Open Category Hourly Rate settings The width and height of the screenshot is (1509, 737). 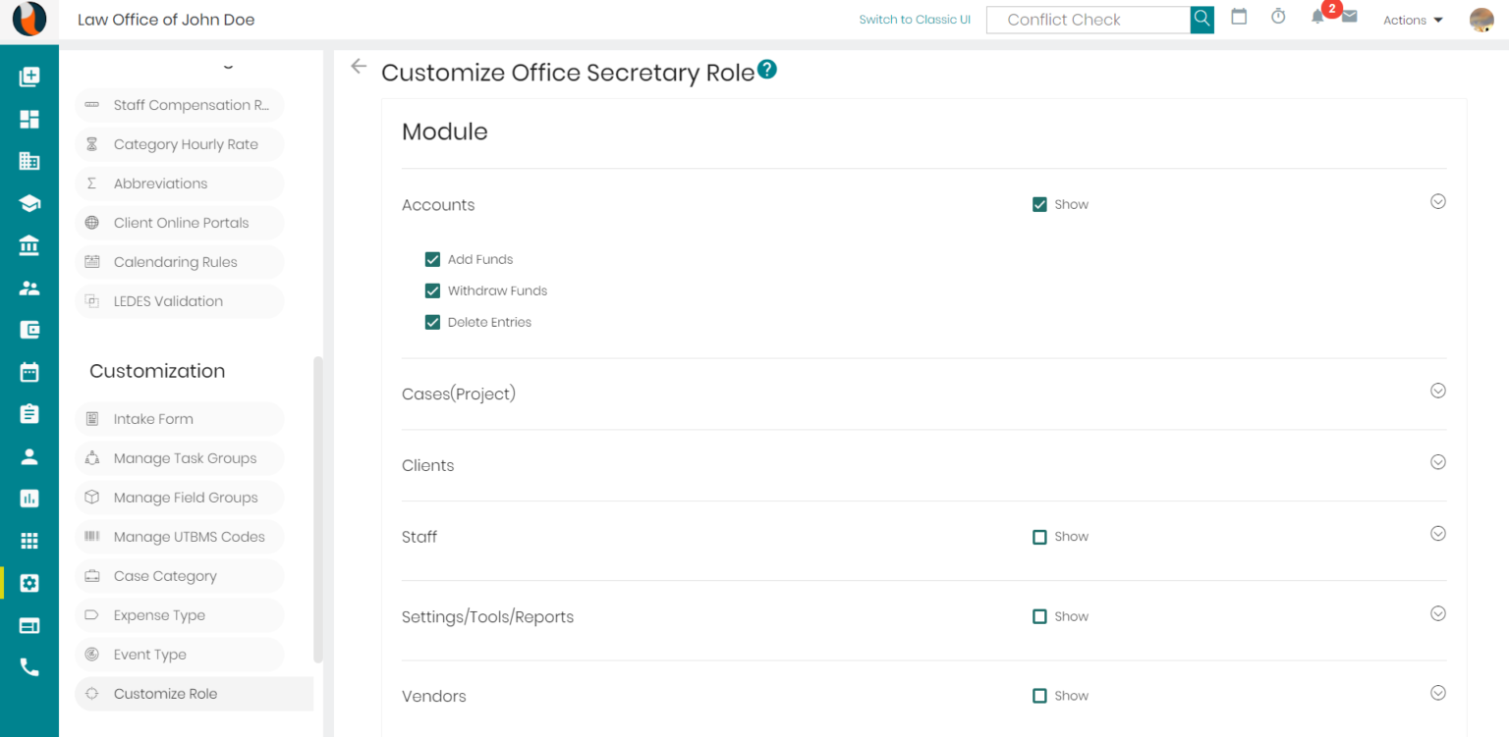point(179,144)
